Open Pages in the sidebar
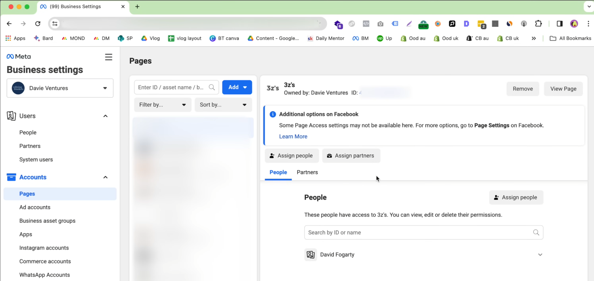This screenshot has height=281, width=594. pos(60,194)
